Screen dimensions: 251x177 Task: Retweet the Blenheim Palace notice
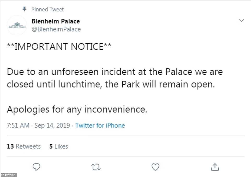point(96,166)
